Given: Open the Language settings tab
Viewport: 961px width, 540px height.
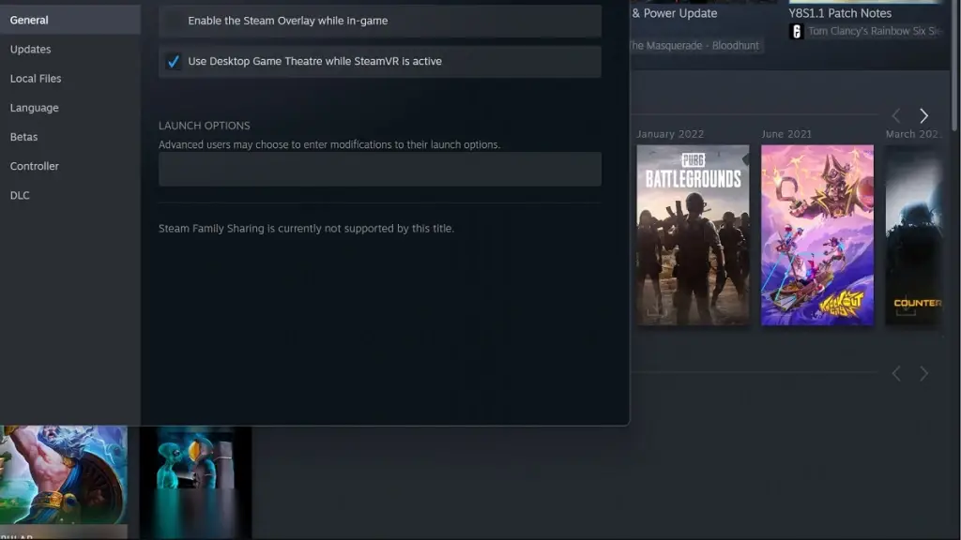Looking at the screenshot, I should 35,108.
